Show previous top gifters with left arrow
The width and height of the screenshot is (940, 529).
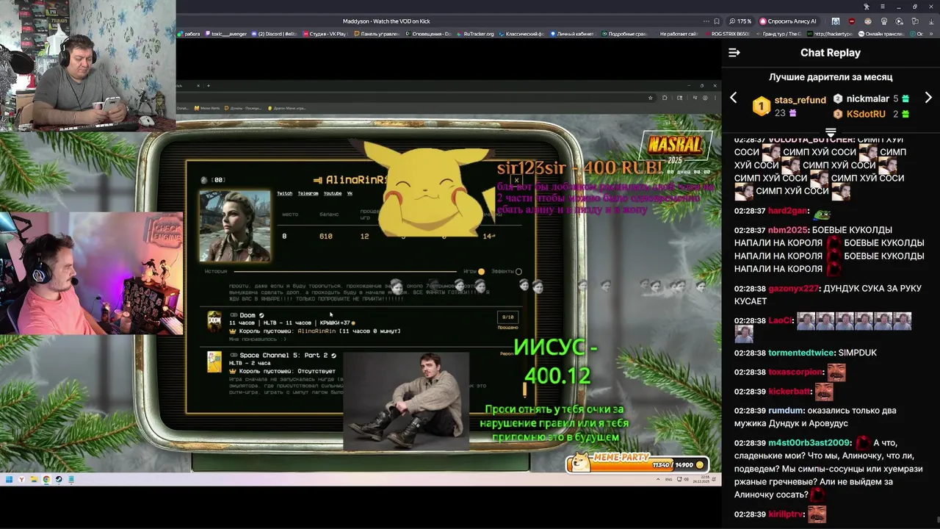point(733,98)
